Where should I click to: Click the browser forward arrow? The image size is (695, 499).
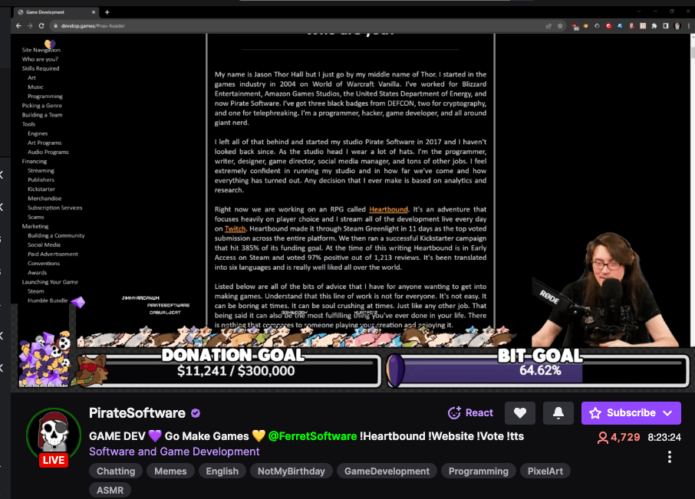[30, 26]
